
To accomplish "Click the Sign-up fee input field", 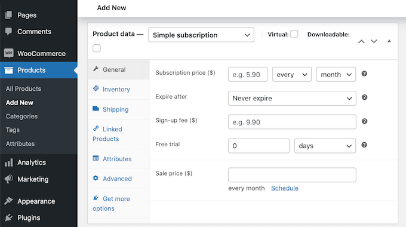I will (x=292, y=122).
